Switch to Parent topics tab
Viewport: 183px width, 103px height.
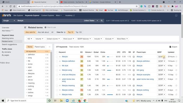tap(40, 47)
